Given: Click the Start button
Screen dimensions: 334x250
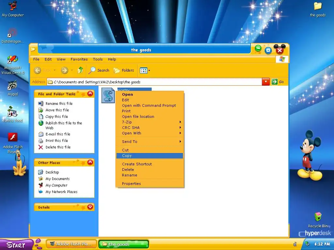Looking at the screenshot, I should 16,245.
